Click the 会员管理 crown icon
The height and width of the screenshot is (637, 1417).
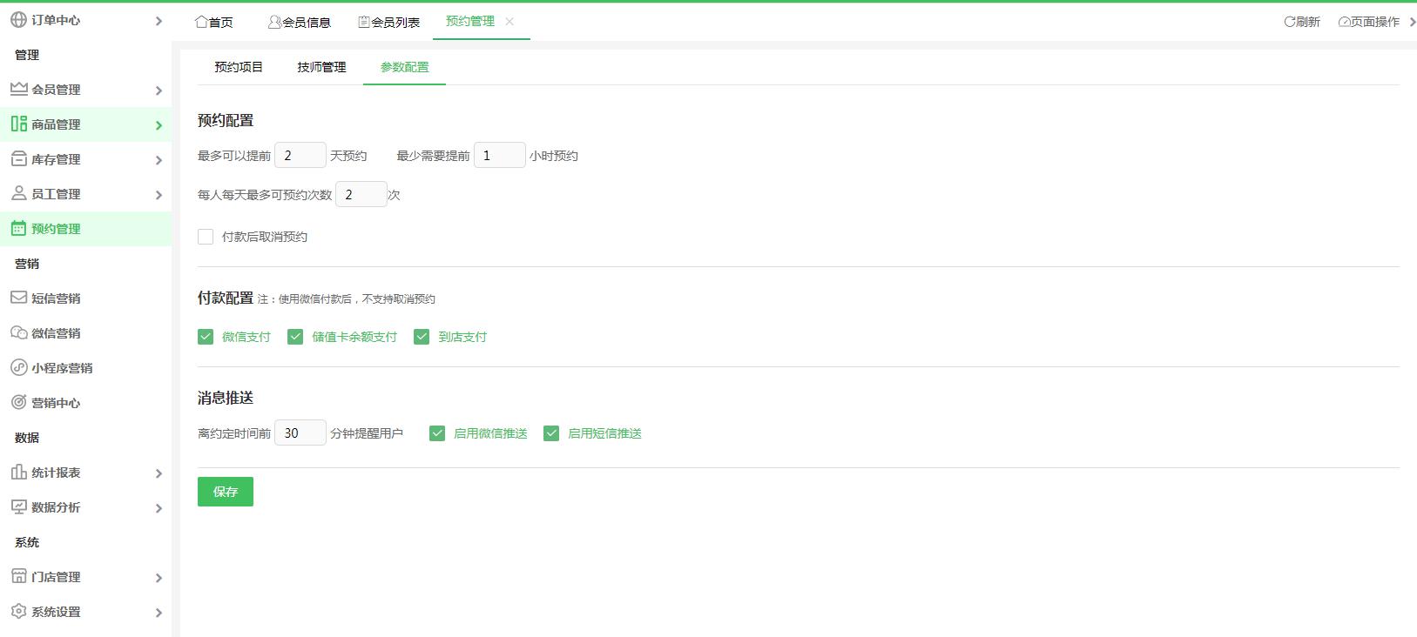click(18, 89)
